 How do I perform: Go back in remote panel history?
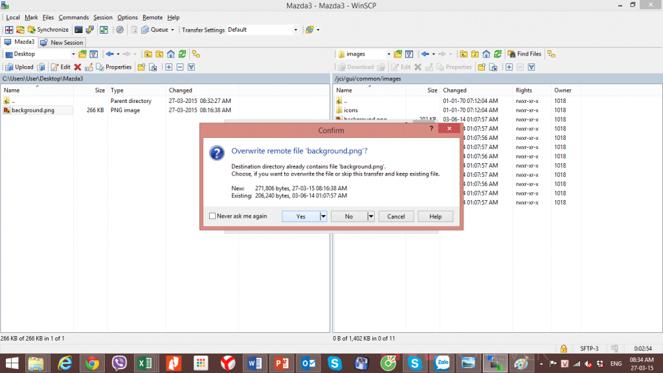pyautogui.click(x=425, y=54)
